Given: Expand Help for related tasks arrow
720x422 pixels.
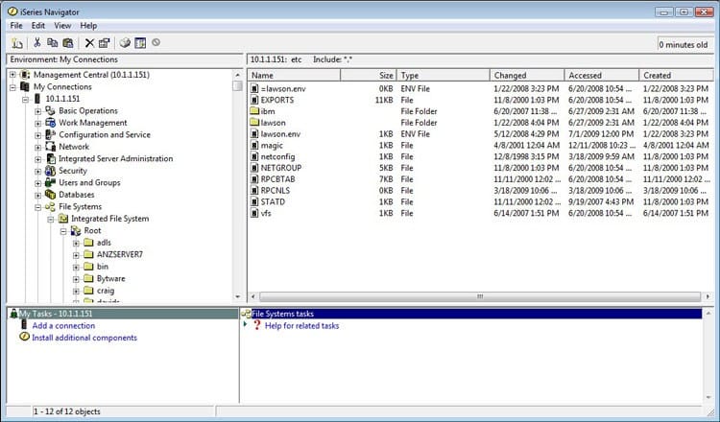Looking at the screenshot, I should pyautogui.click(x=245, y=324).
